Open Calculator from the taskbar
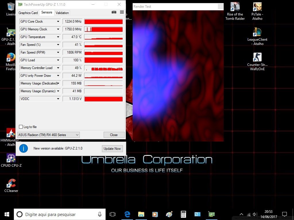Screen dimensions: 294x220 click(183, 214)
